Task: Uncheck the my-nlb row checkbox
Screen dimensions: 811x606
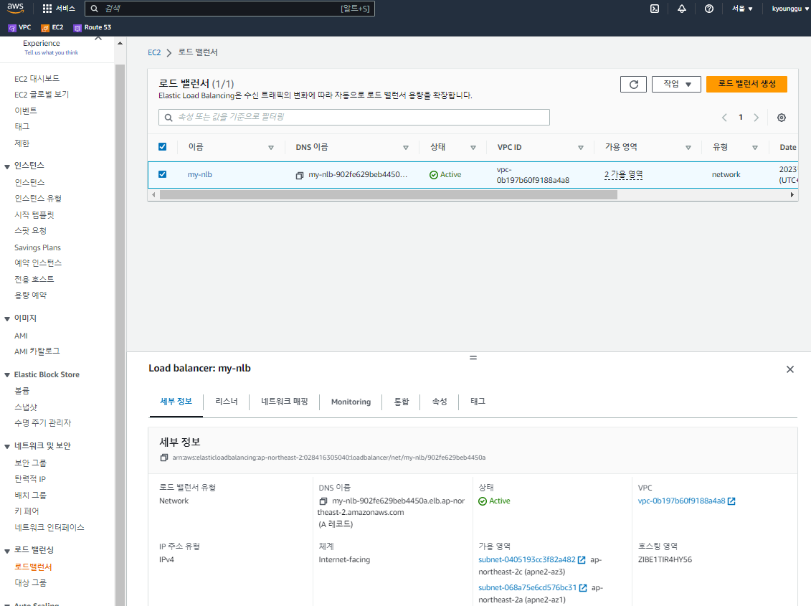Action: coord(162,174)
